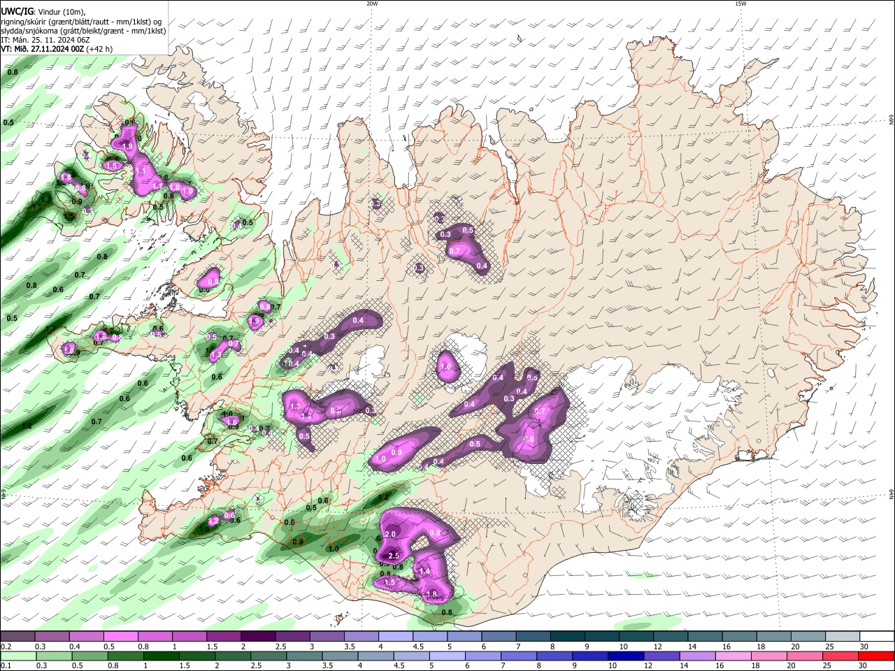Select the snow-scale swatch between 0.3 and 0.4

click(52, 636)
